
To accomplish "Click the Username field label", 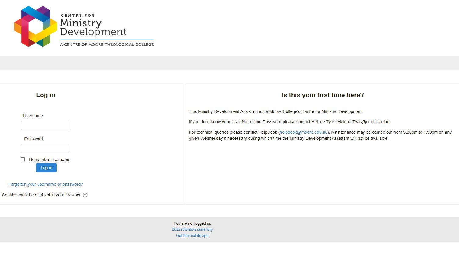I will coord(33,116).
